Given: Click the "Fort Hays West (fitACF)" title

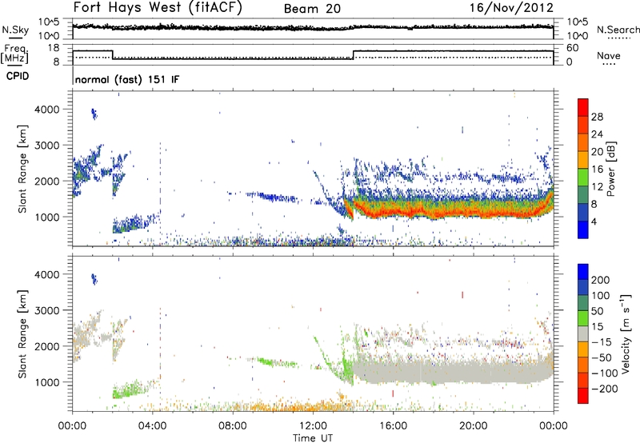Looking at the screenshot, I should coord(158,8).
